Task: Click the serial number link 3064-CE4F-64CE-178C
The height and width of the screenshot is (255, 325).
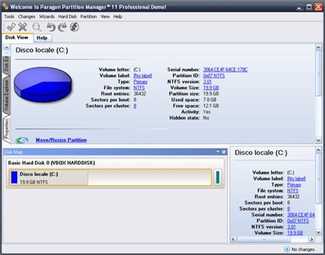Action: pos(225,70)
